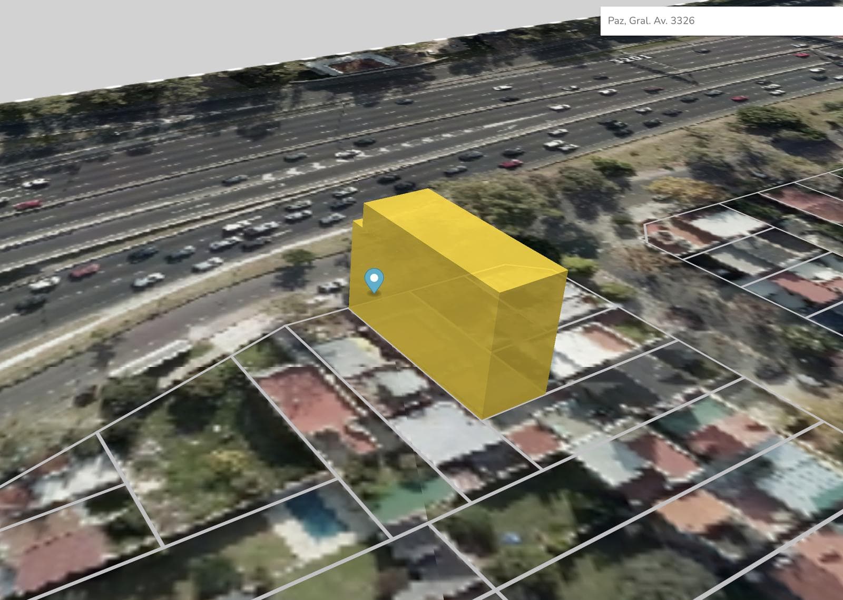
Task: Click the address search field showing Paz, Gral. Av. 3326
Action: click(721, 21)
